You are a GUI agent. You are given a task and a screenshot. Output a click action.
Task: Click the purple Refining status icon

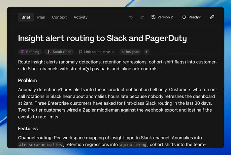click(x=22, y=52)
